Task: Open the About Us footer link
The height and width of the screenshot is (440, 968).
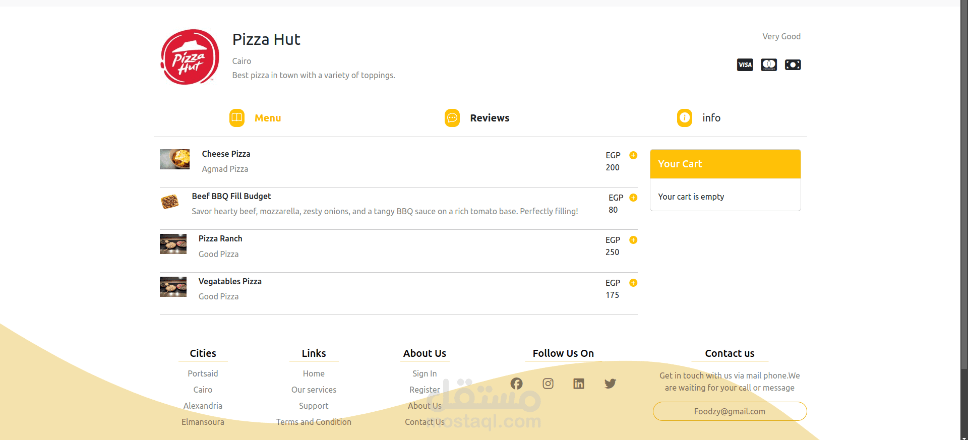Action: [x=425, y=406]
